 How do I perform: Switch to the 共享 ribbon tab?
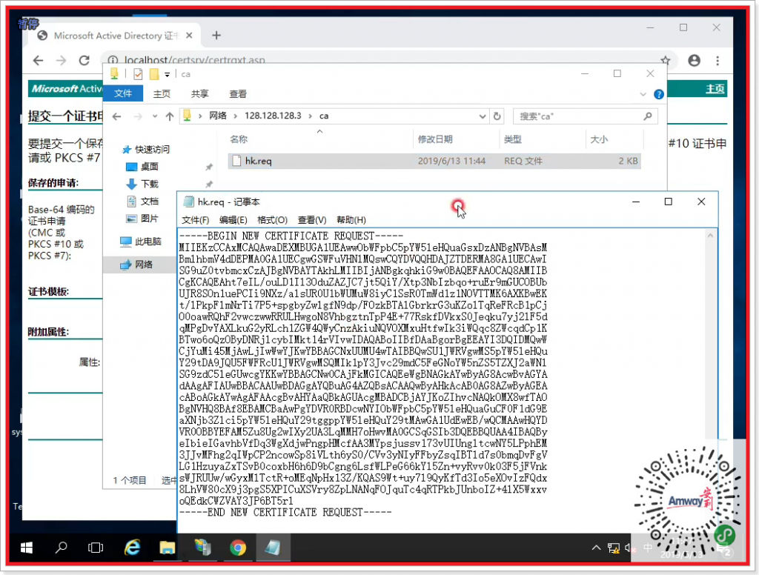[x=200, y=94]
